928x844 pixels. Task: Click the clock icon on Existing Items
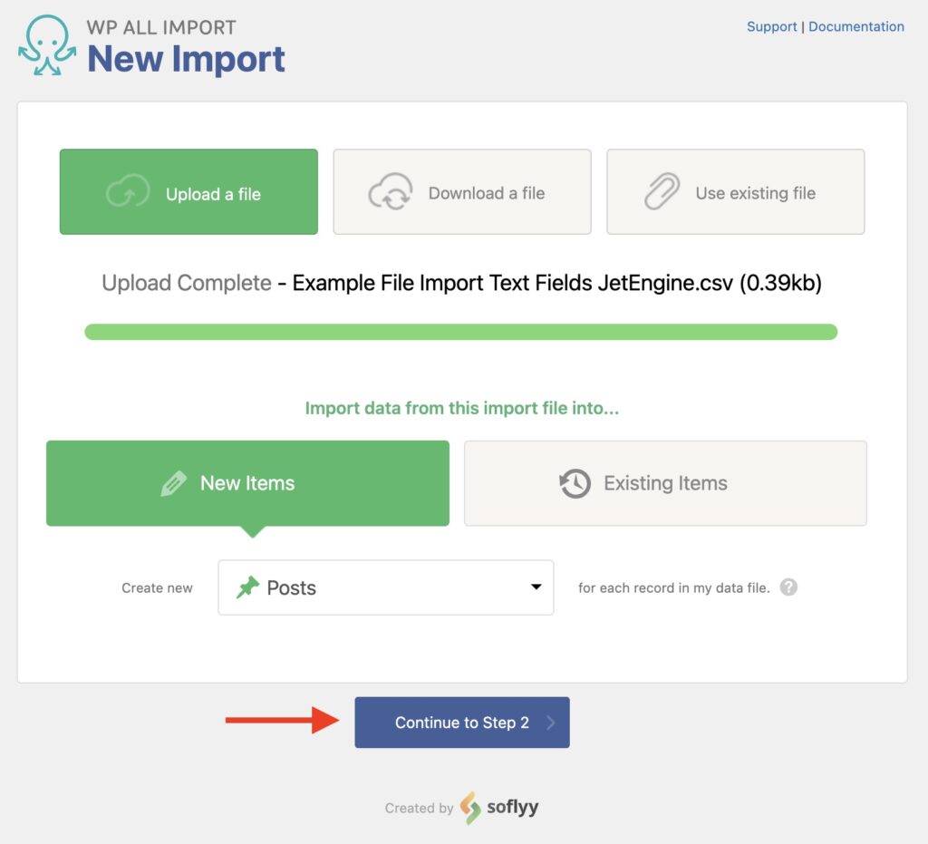[572, 482]
